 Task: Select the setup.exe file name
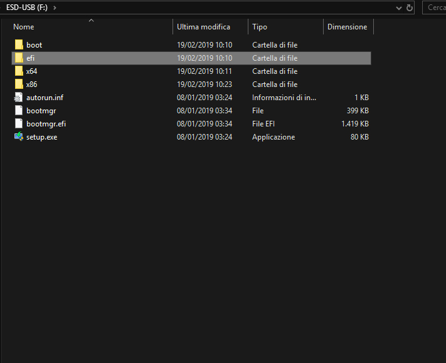42,137
